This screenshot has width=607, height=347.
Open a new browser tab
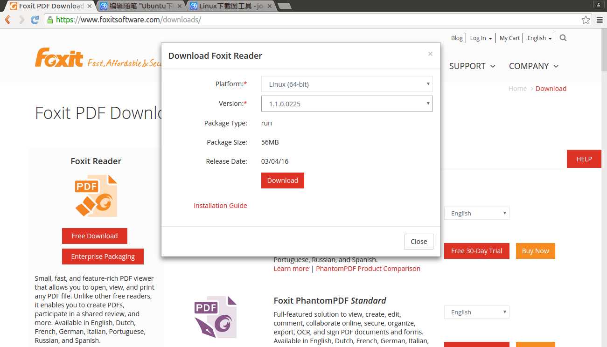click(x=285, y=6)
